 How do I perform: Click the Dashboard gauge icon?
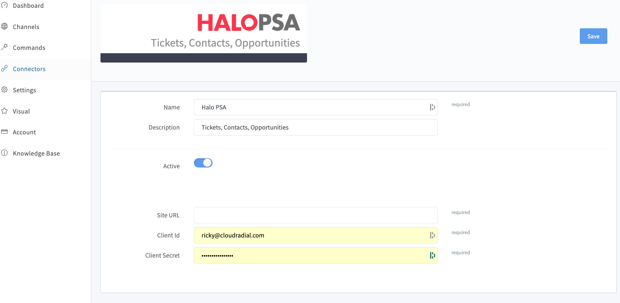(4, 5)
